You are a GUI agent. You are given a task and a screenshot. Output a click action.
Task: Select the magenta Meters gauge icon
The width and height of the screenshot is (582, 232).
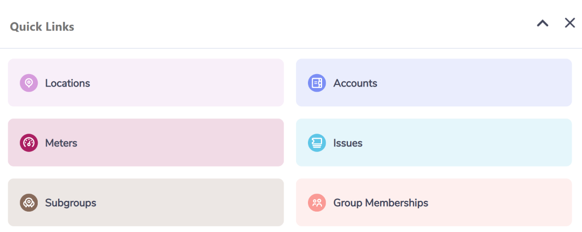coord(29,143)
